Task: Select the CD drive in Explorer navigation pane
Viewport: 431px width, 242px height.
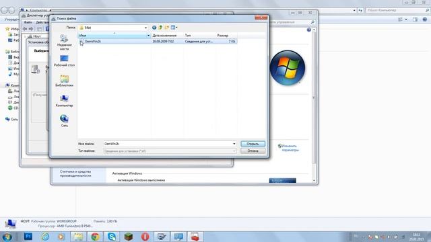Action: click(x=13, y=108)
